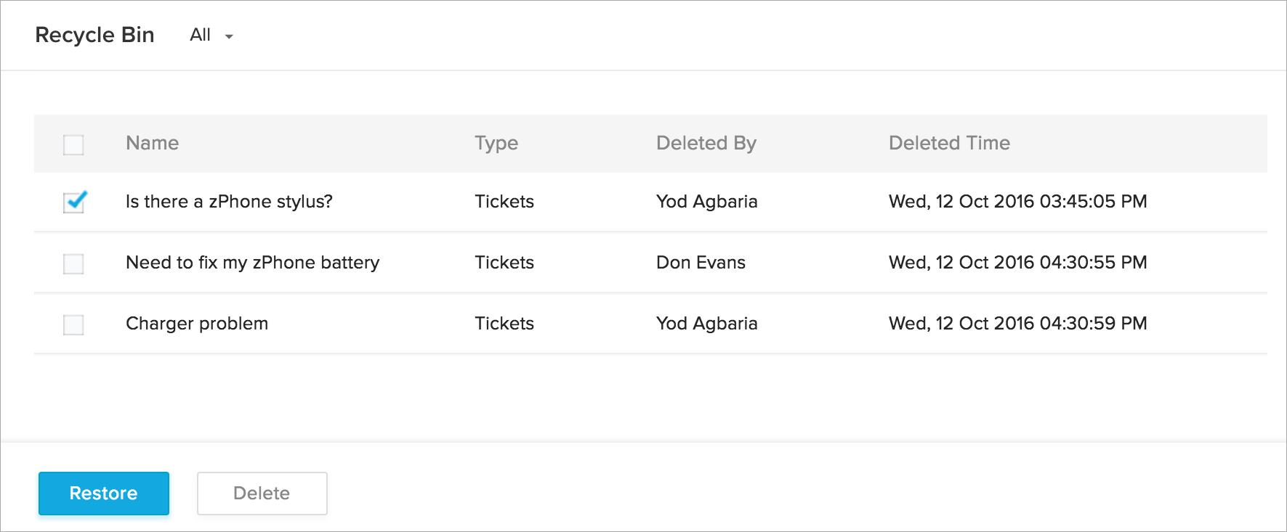Image resolution: width=1287 pixels, height=532 pixels.
Task: Uncheck the 'Is there a zPhone stylus?' checkbox
Action: pos(73,202)
